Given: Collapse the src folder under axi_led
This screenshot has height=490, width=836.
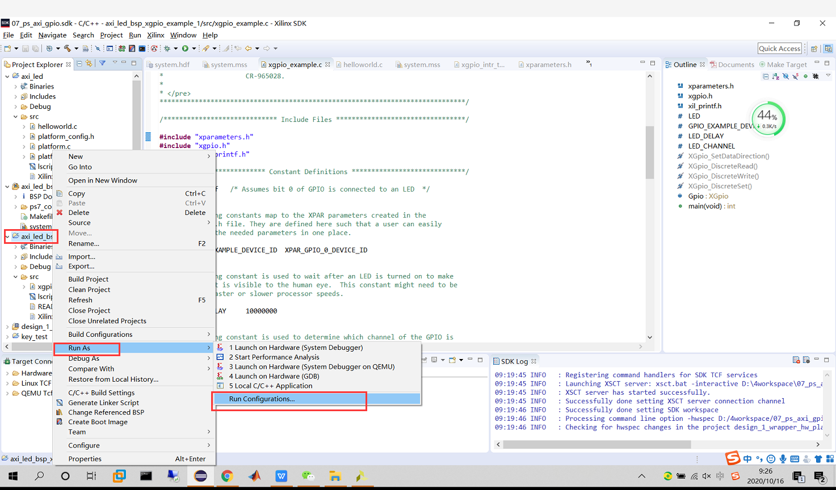Looking at the screenshot, I should point(15,116).
